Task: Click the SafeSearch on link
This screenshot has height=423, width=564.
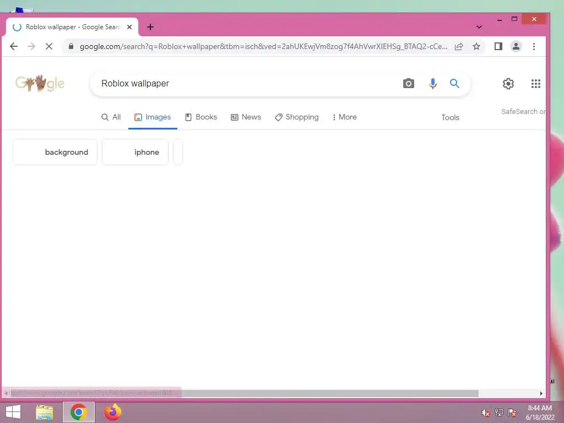Action: click(x=523, y=111)
